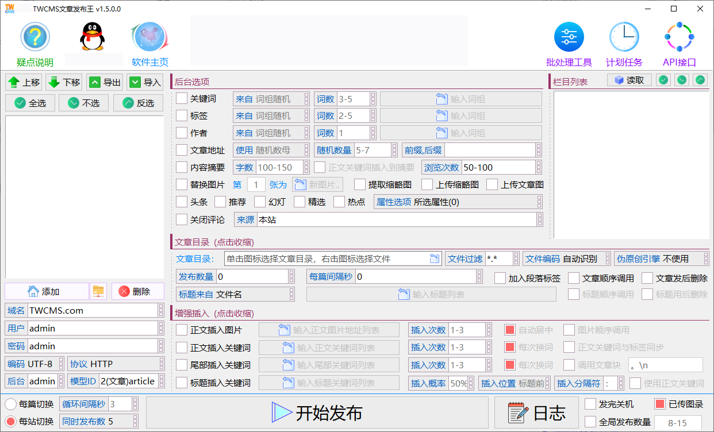The height and width of the screenshot is (432, 714).
Task: Open the 模型ID dropdown
Action: coord(116,381)
